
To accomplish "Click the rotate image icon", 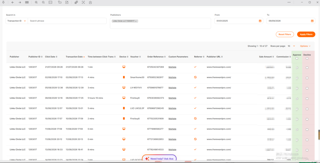I will pos(60,2).
